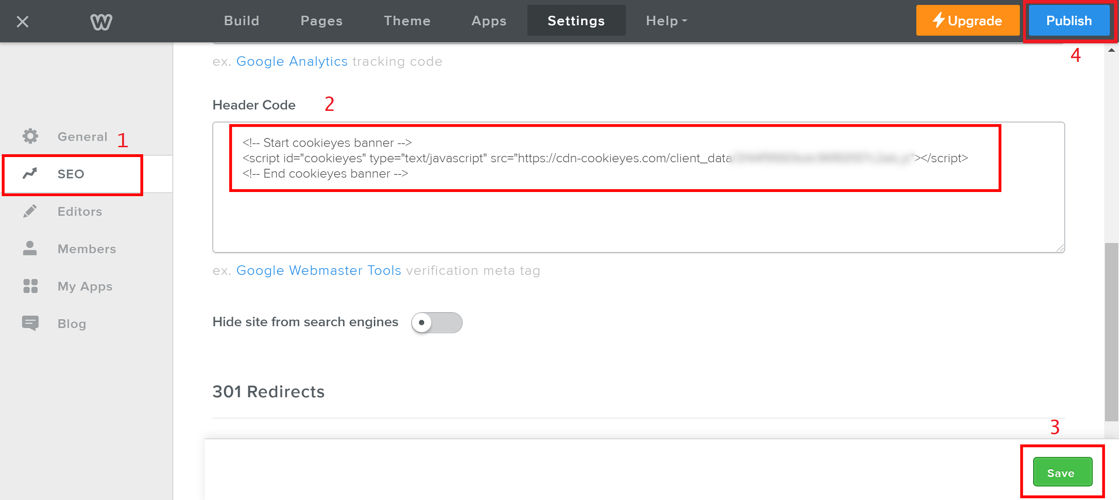The width and height of the screenshot is (1120, 500).
Task: Open My Apps settings section
Action: [x=86, y=287]
